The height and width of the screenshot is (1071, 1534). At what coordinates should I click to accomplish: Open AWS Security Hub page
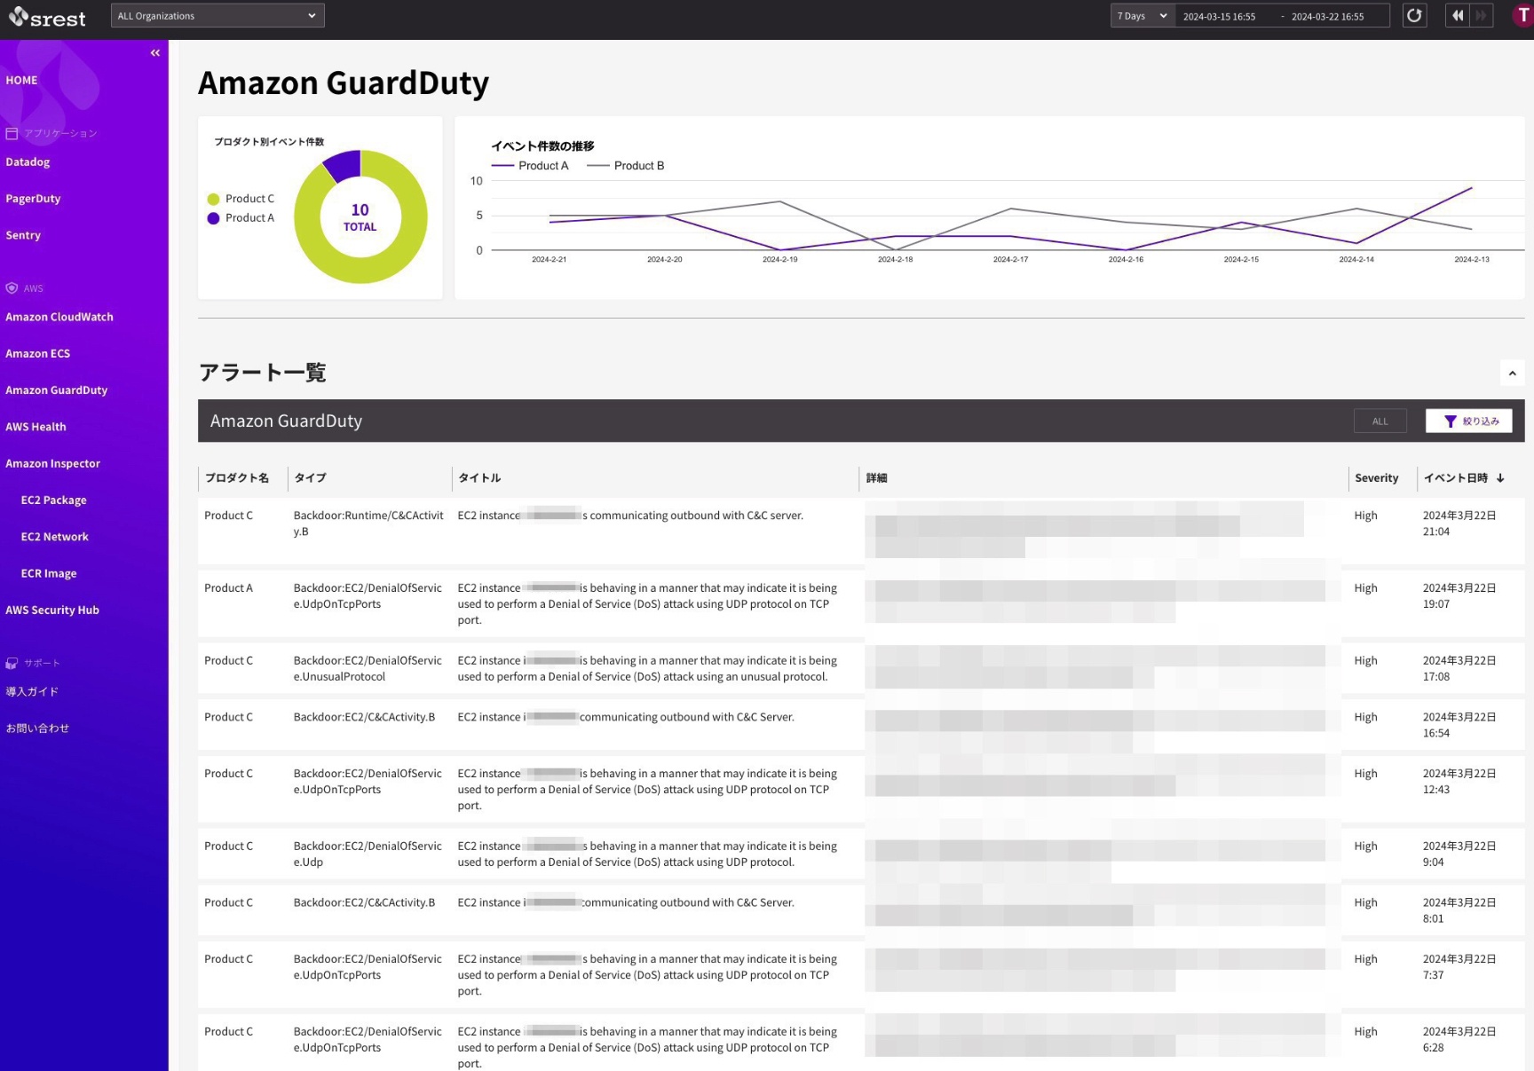point(52,610)
